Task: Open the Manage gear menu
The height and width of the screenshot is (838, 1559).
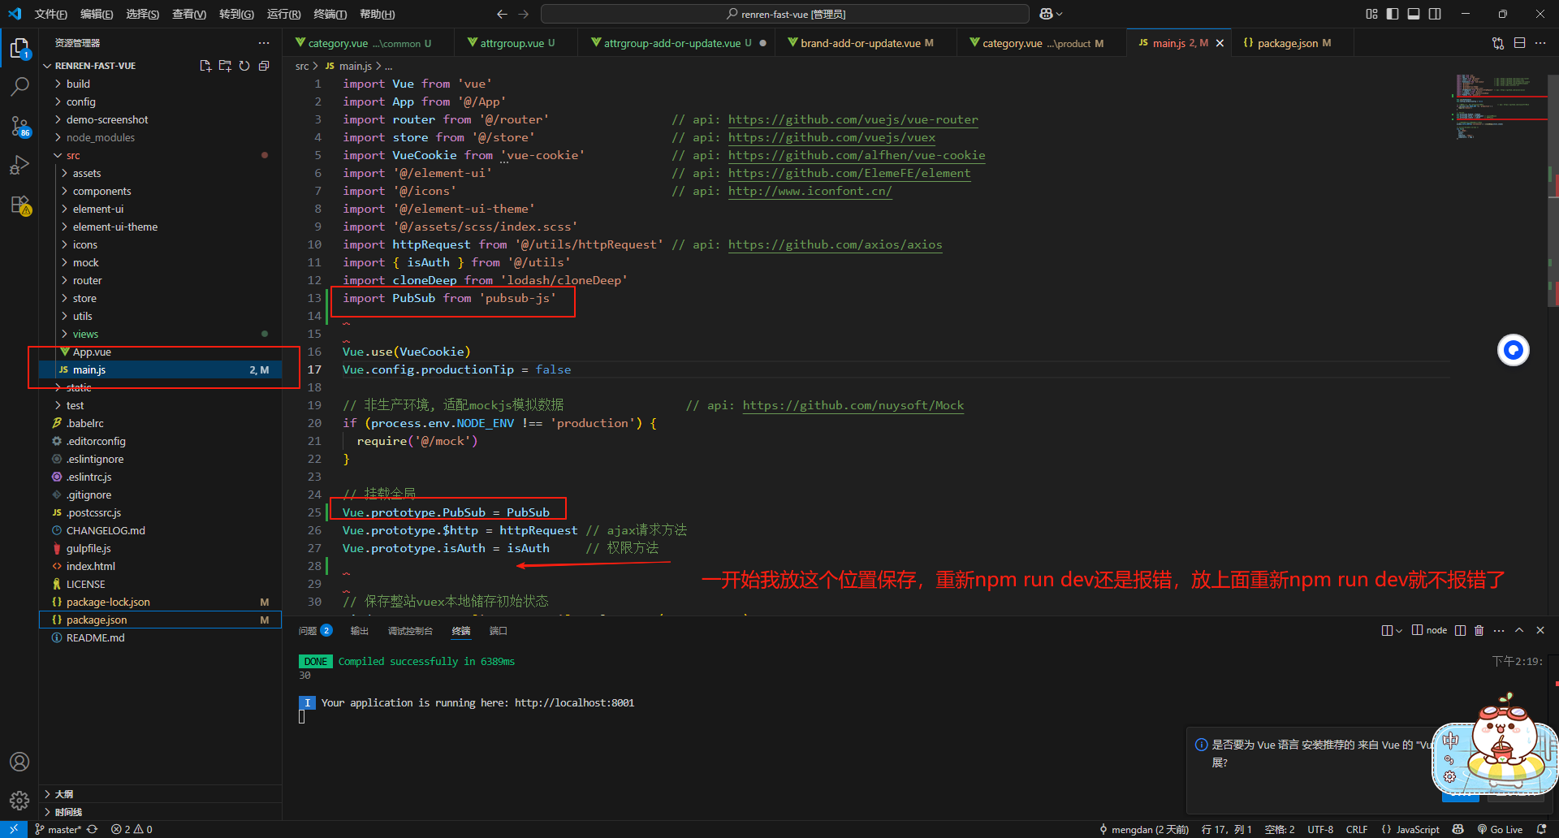Action: pyautogui.click(x=19, y=801)
